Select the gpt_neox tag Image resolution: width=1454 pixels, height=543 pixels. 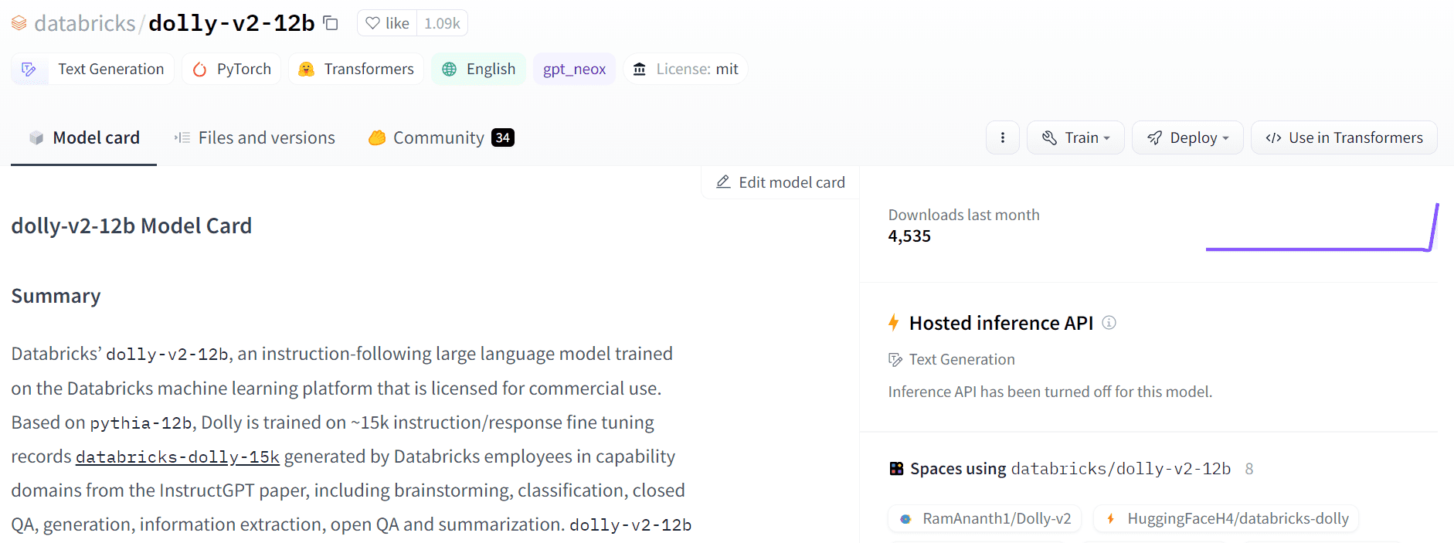[574, 69]
